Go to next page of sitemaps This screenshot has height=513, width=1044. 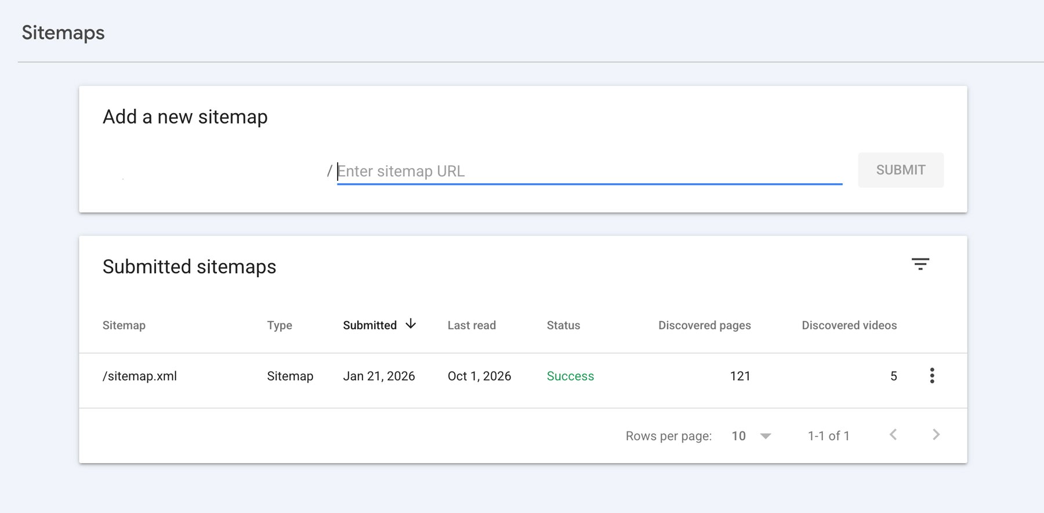[x=936, y=435]
